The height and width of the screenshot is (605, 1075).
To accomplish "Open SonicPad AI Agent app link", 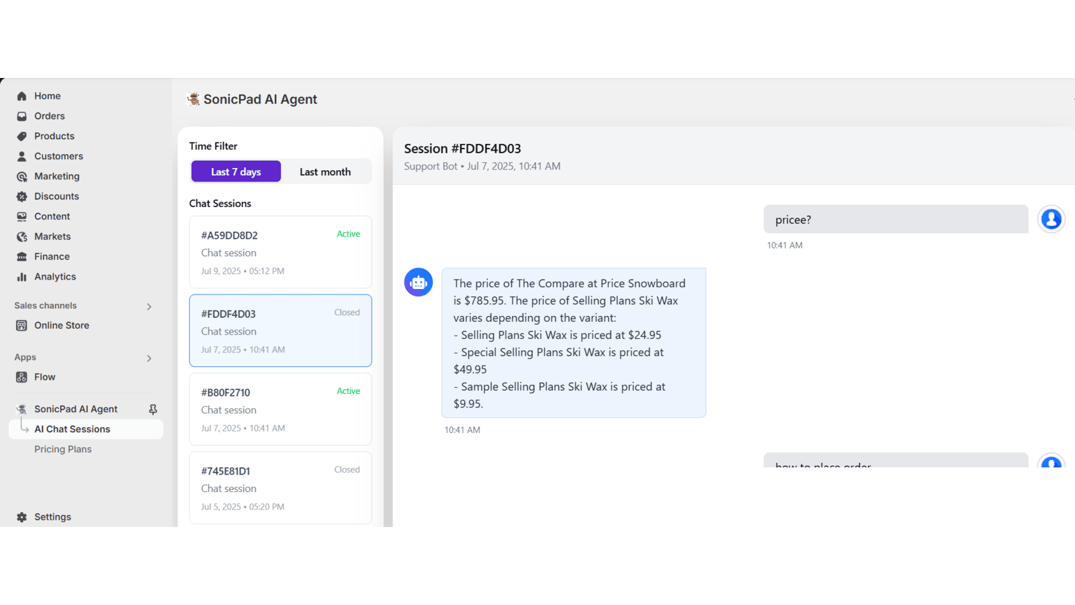I will coord(76,409).
